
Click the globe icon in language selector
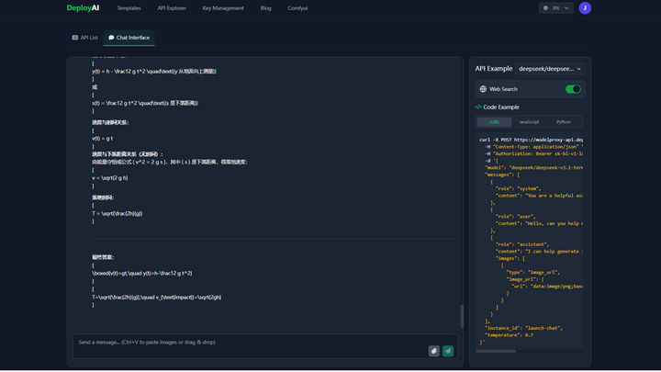pyautogui.click(x=545, y=8)
